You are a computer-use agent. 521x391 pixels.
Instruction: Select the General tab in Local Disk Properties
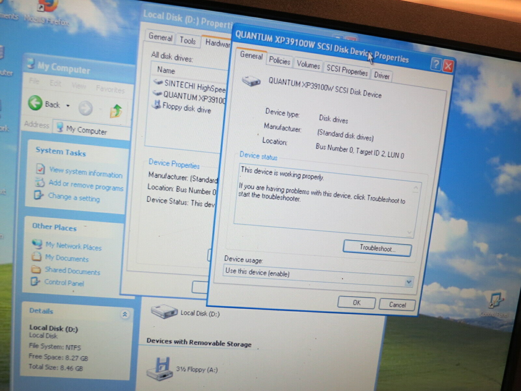coord(160,37)
